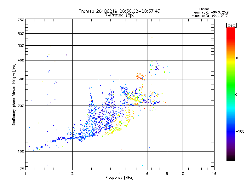Image resolution: width=252 pixels, height=189 pixels.
Task: Click the 'RwPretec (8p)' subtitle
Action: point(119,15)
